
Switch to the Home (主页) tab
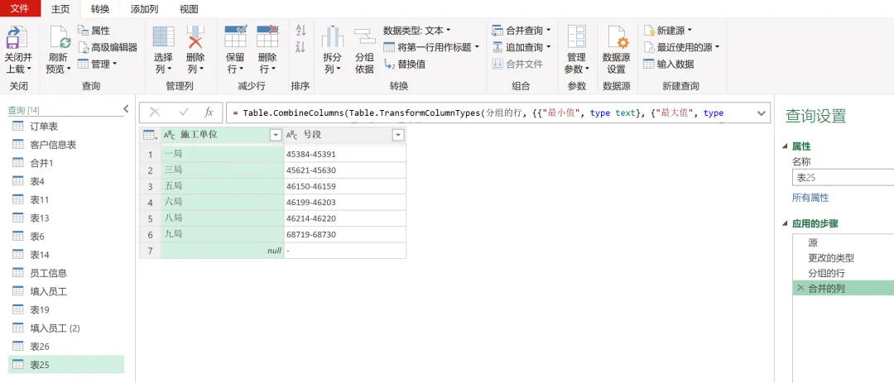pyautogui.click(x=60, y=8)
